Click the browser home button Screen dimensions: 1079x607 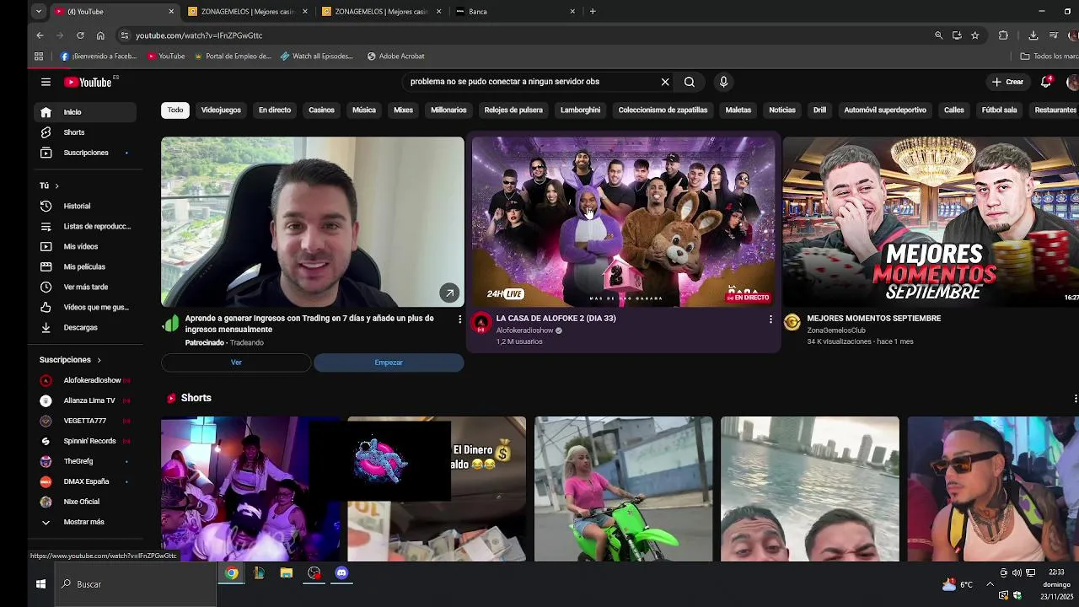100,35
